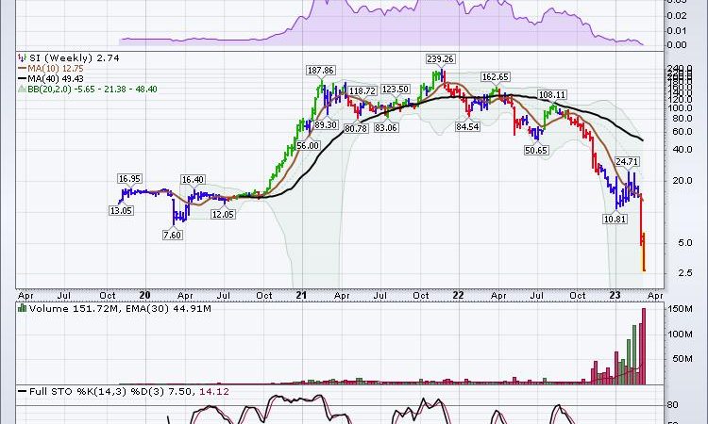Click the 0.01 value on the top indicator axis
708x424 pixels.
coord(677,31)
